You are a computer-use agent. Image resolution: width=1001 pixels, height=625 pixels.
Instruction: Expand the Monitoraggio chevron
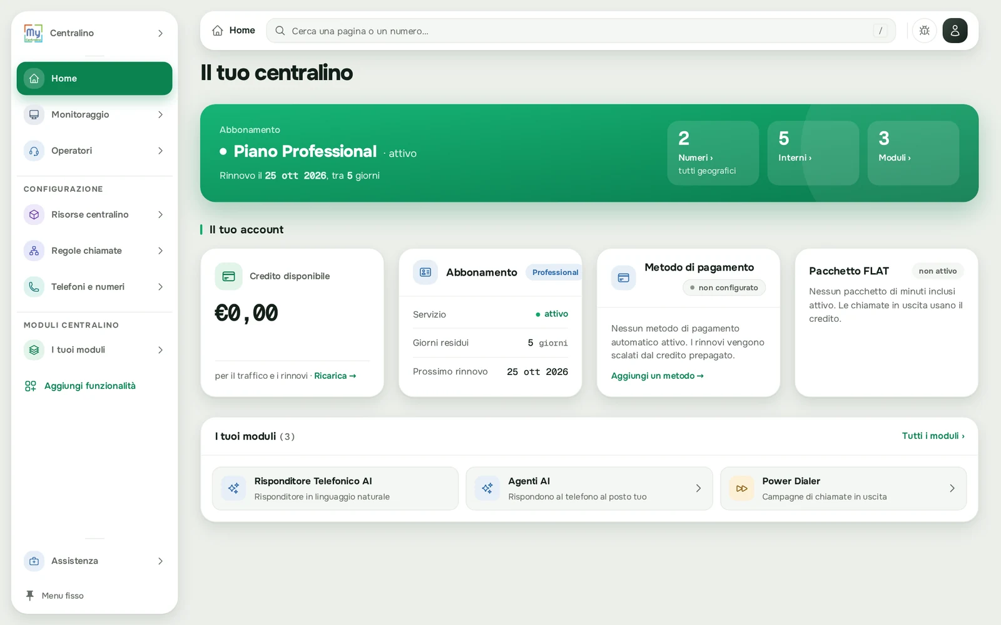(160, 115)
